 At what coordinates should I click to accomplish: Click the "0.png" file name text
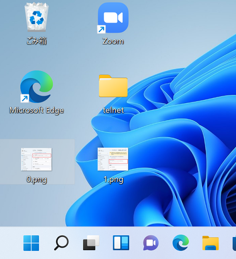coord(36,179)
